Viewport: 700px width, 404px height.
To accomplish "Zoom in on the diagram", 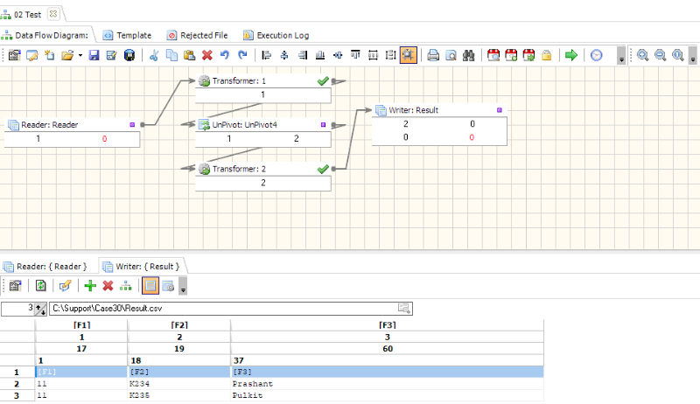I will (x=642, y=55).
